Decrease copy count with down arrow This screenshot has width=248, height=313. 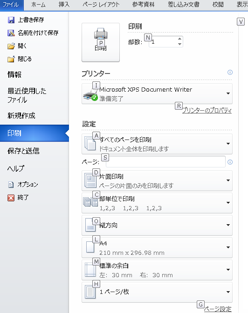(179, 44)
